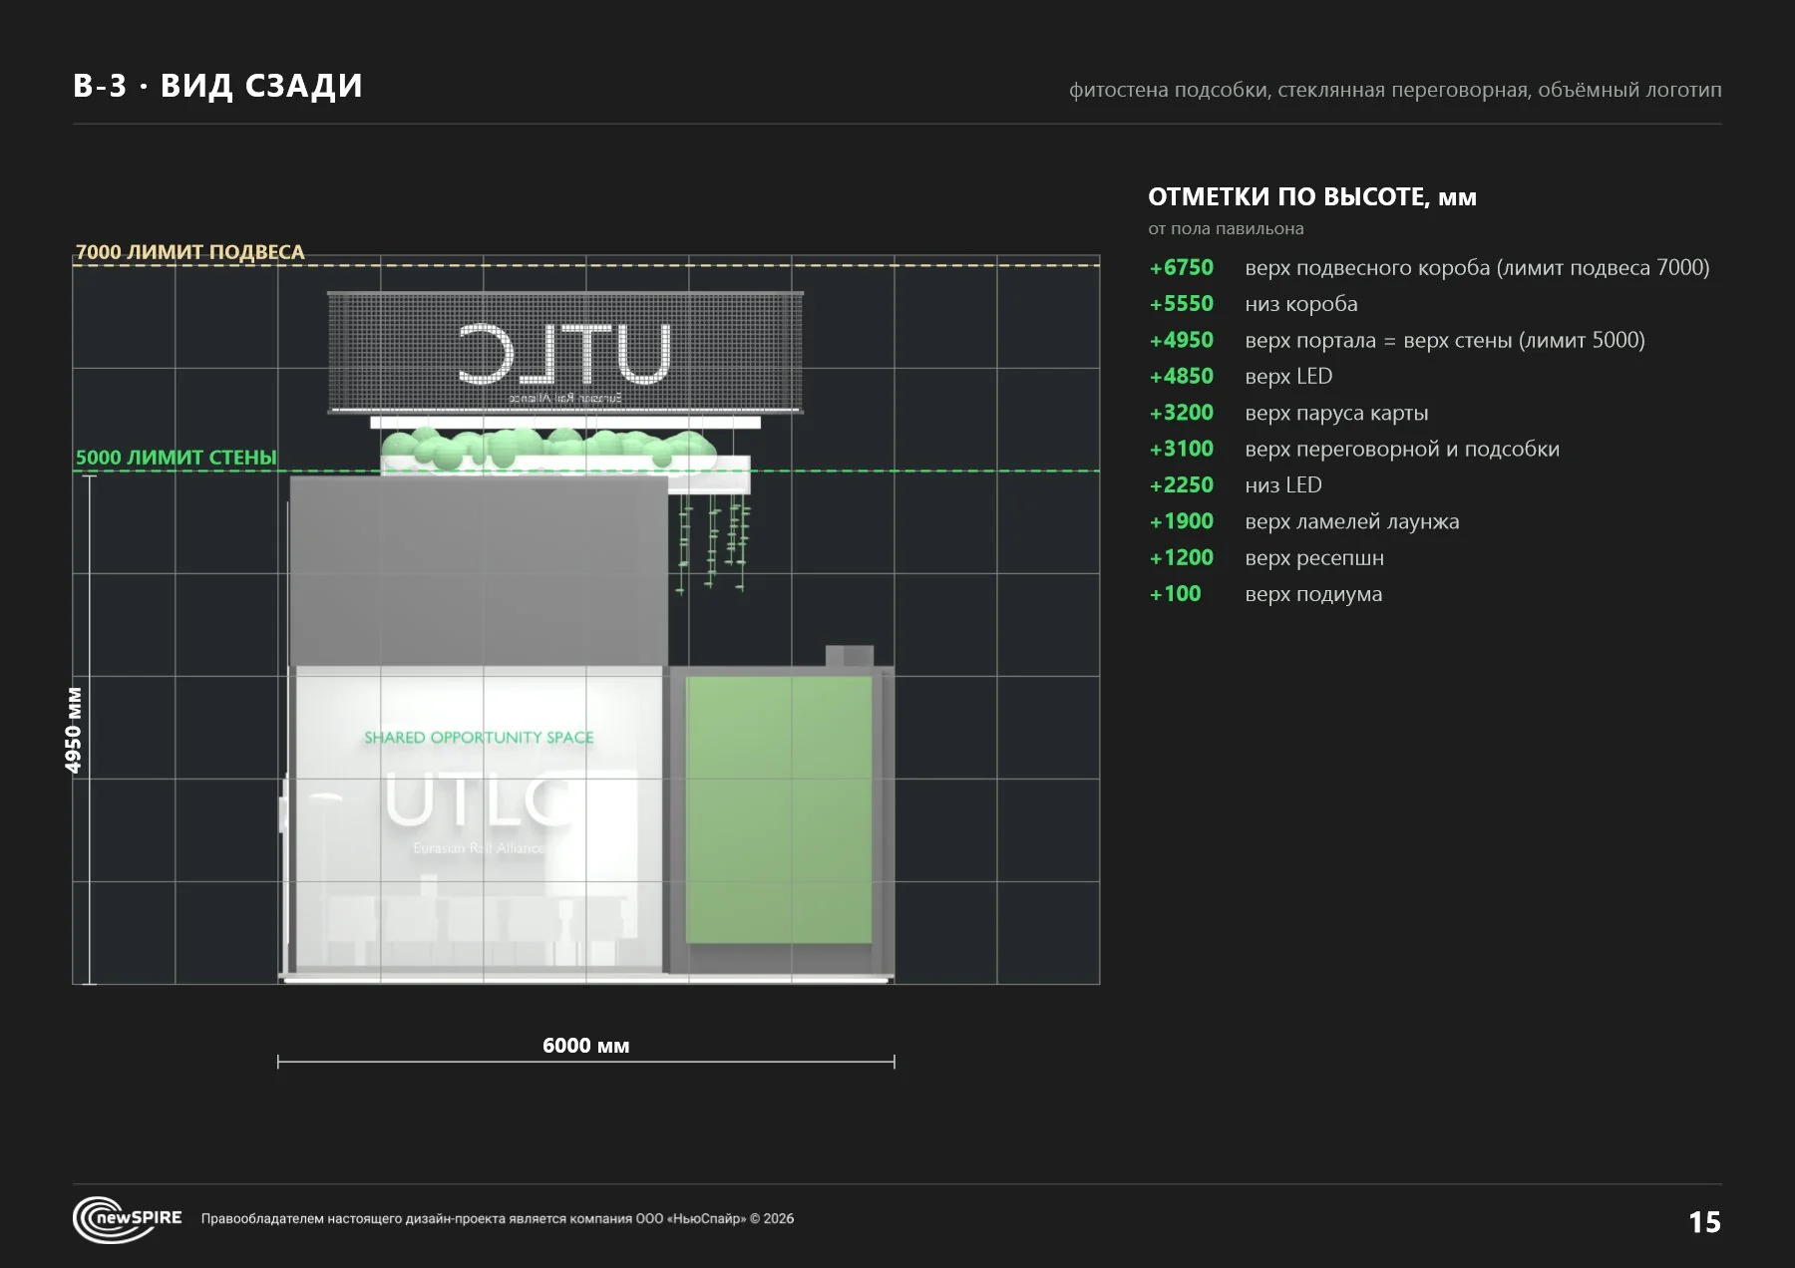Select the height value '+4850'

tap(1181, 377)
